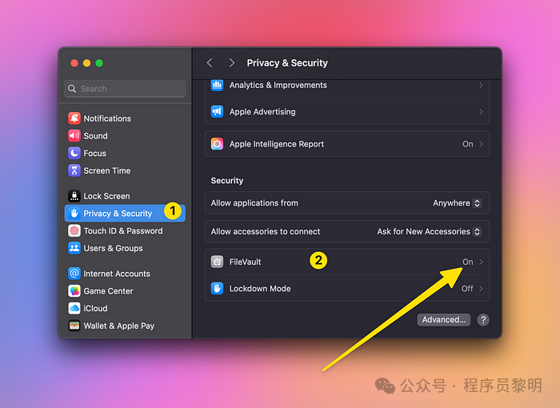Click the Advanced... button

tap(443, 320)
